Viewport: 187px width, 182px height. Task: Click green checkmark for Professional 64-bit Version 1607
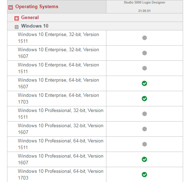pos(144,159)
